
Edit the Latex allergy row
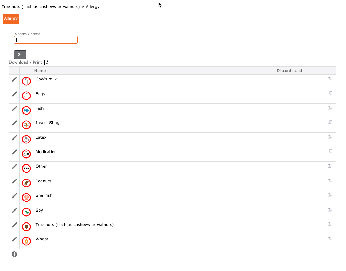coord(14,138)
